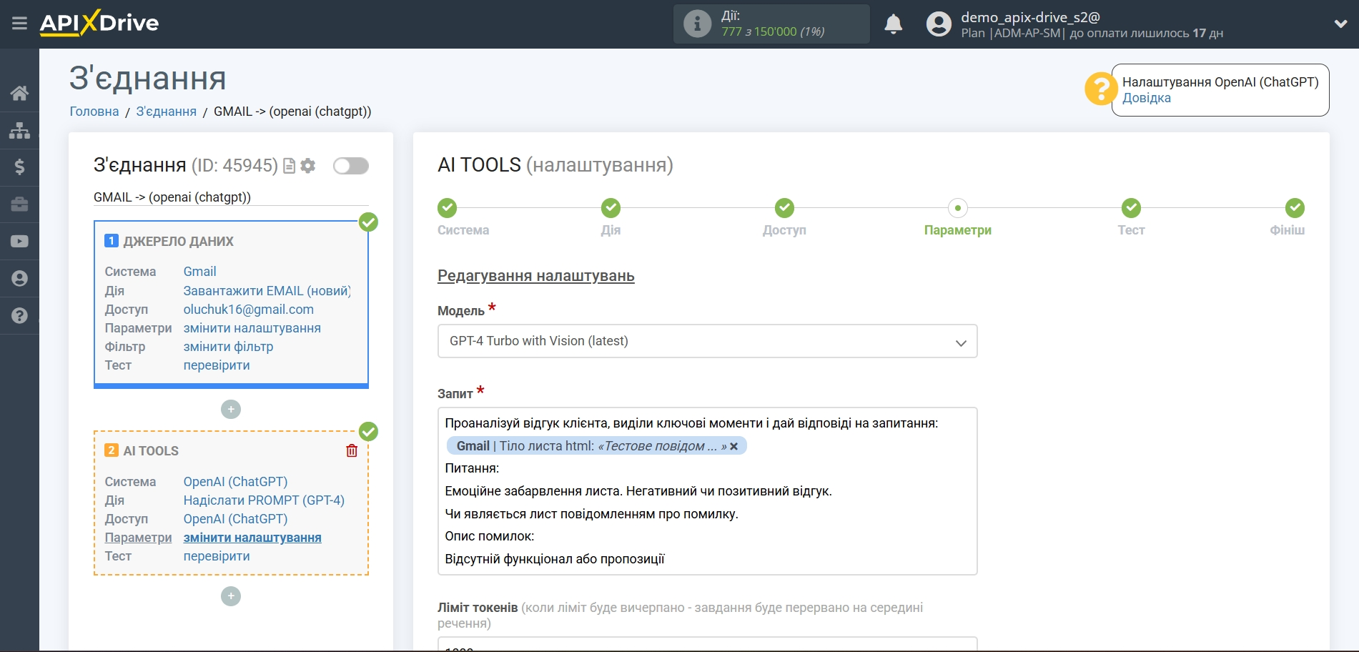Click the Ліміт токенів input field

707,644
